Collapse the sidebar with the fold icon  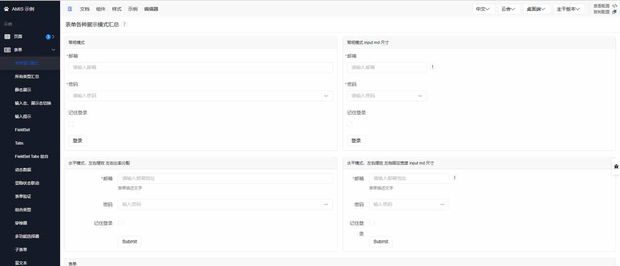click(x=70, y=9)
